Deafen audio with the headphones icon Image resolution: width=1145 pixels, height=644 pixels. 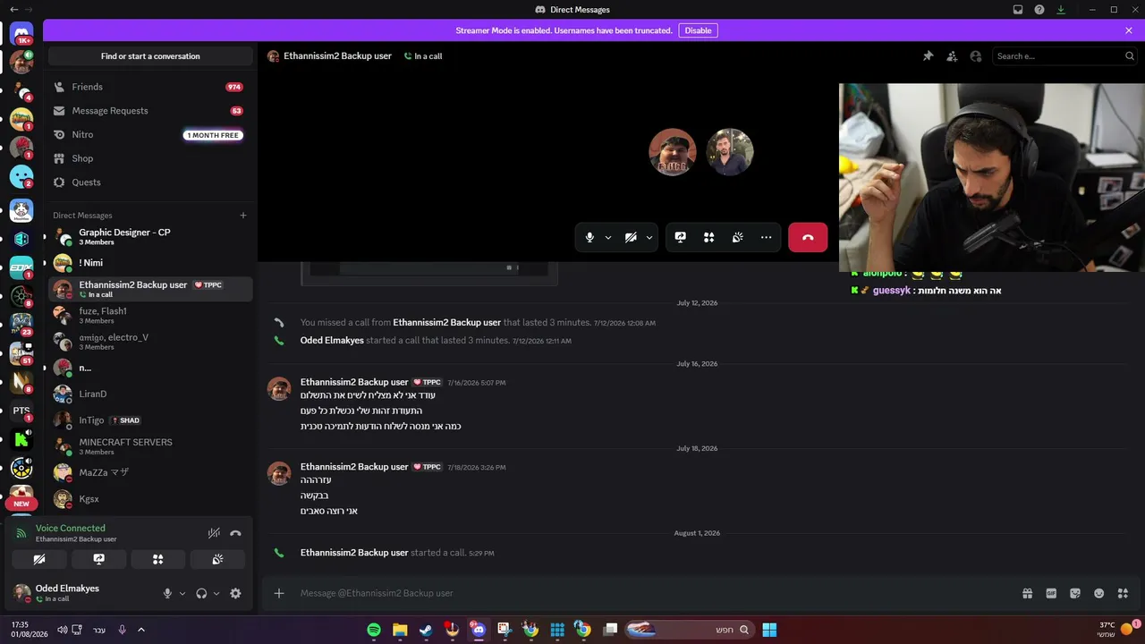pos(201,593)
